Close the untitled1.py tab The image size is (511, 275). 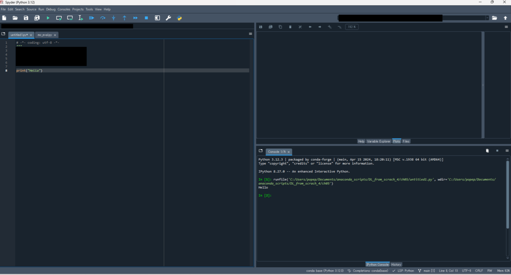31,35
